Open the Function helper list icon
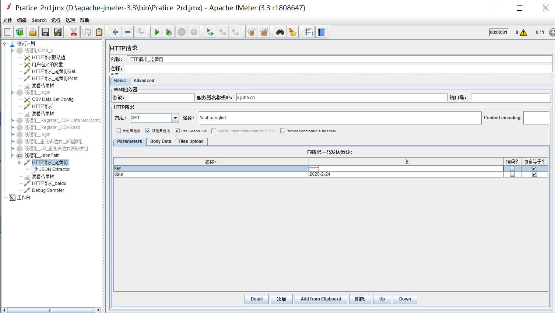The image size is (555, 313). (x=309, y=32)
